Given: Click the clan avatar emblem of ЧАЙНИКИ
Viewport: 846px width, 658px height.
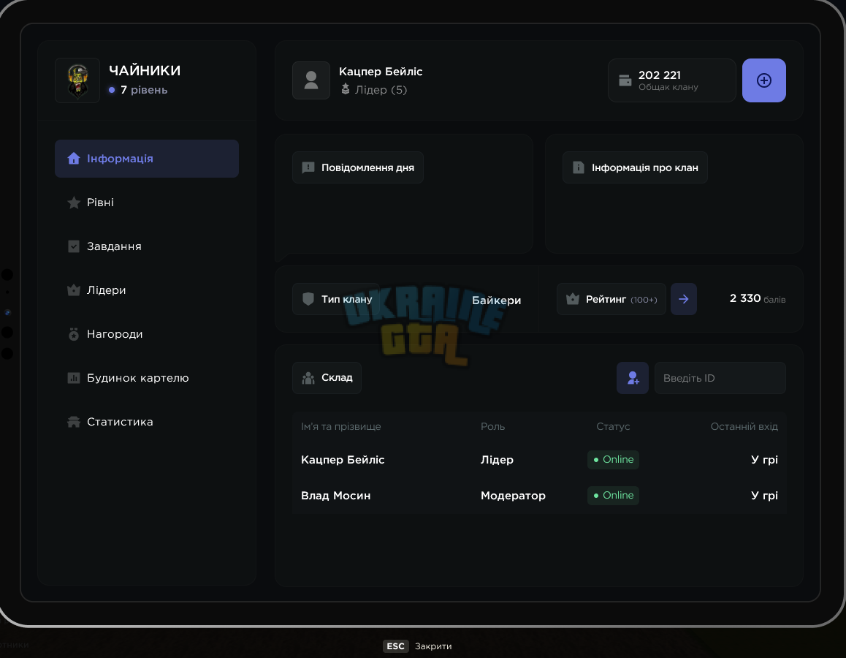Looking at the screenshot, I should tap(77, 80).
